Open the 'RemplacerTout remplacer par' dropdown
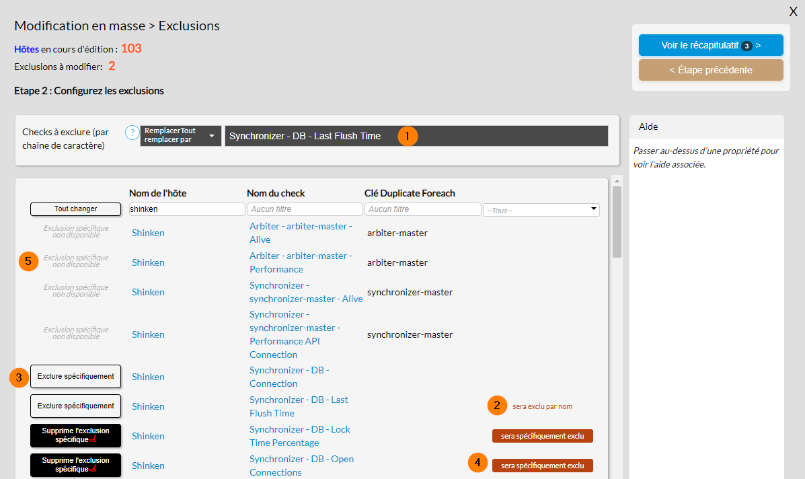 [180, 136]
